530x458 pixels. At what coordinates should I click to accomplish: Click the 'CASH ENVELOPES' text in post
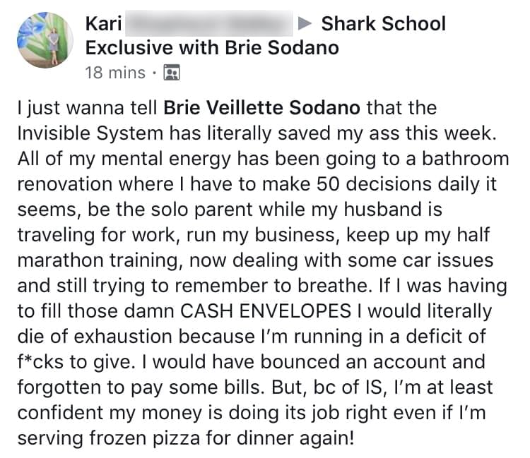(x=265, y=311)
